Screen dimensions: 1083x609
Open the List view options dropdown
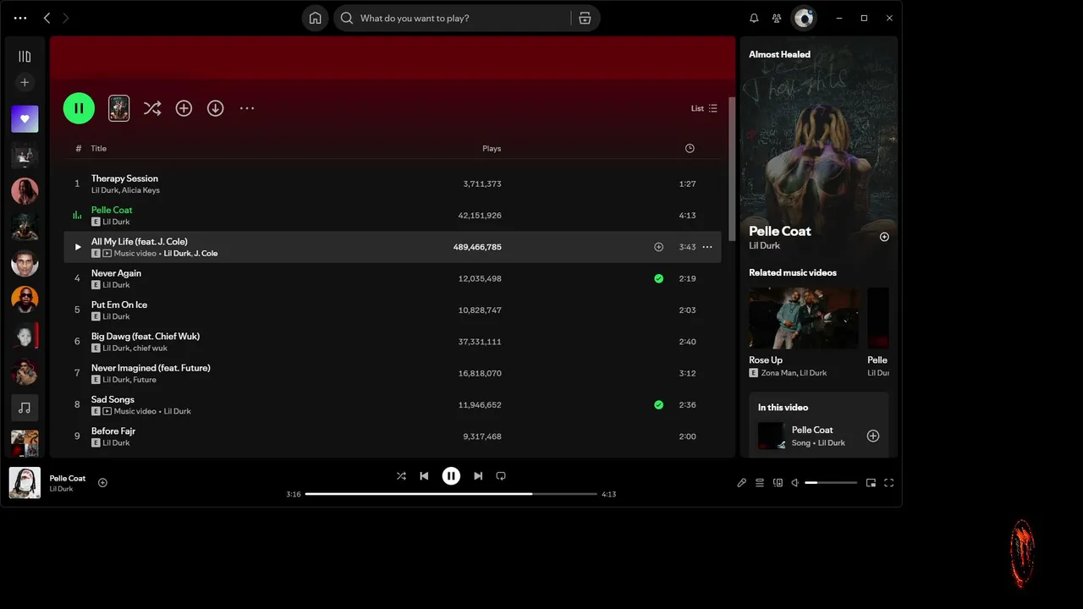704,108
